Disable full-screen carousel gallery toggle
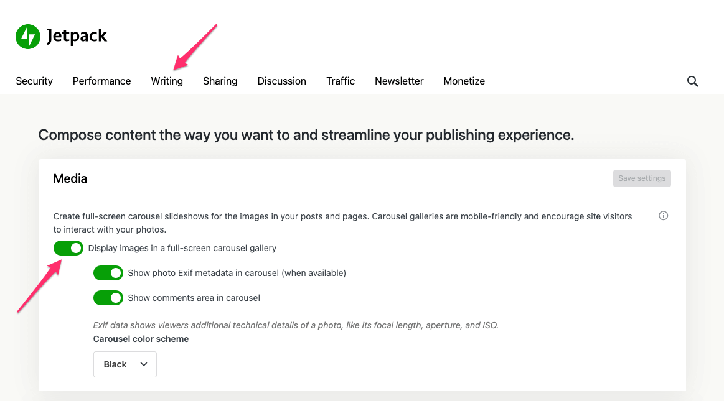The width and height of the screenshot is (724, 401). pyautogui.click(x=68, y=248)
